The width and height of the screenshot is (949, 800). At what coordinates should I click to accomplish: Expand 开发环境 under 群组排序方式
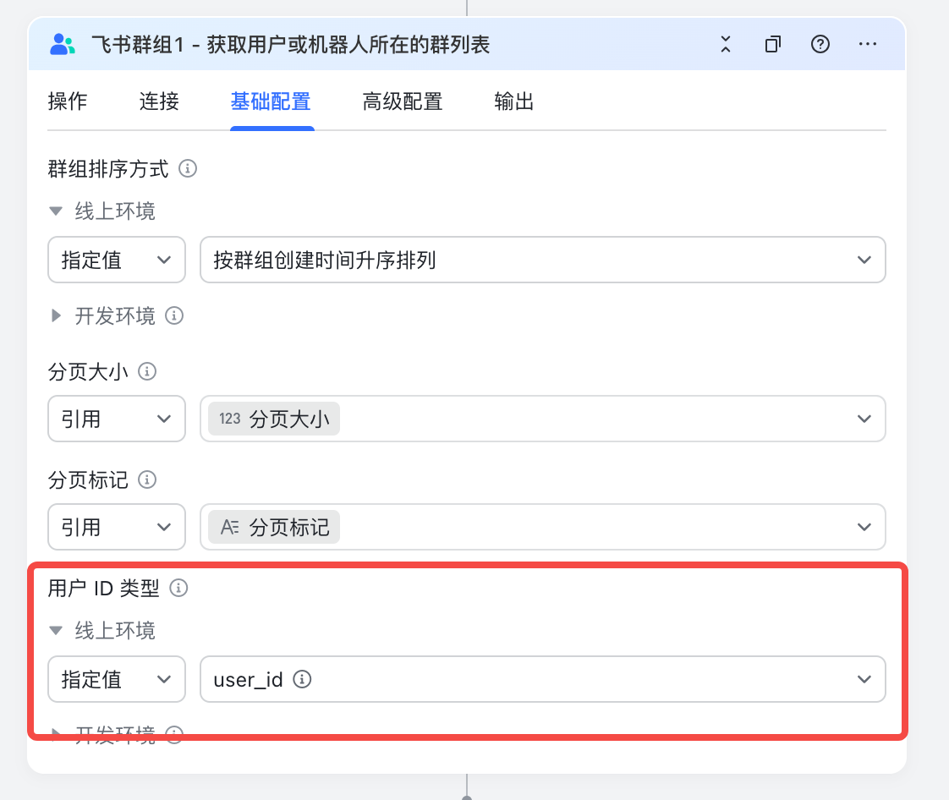click(x=56, y=315)
